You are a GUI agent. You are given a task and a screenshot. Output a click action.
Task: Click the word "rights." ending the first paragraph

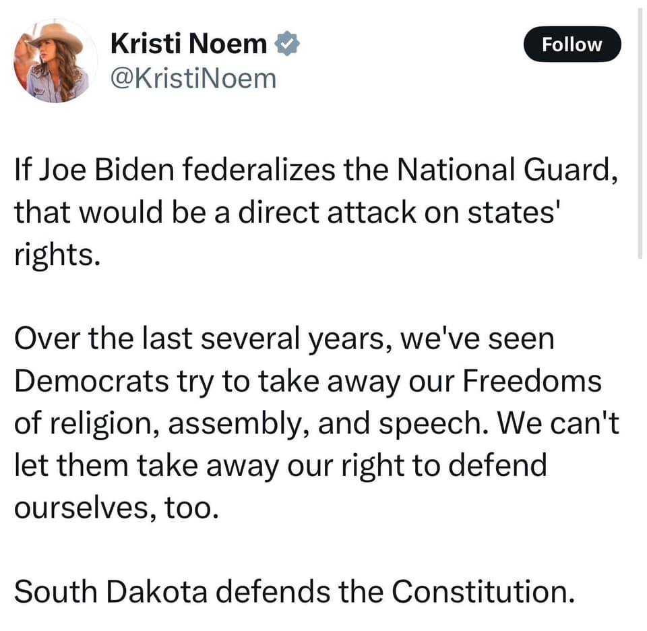pos(57,254)
